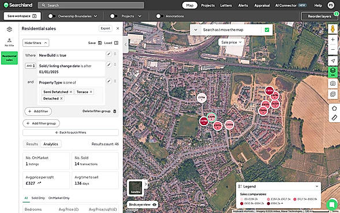Click price per sqft trend icon

[39, 183]
